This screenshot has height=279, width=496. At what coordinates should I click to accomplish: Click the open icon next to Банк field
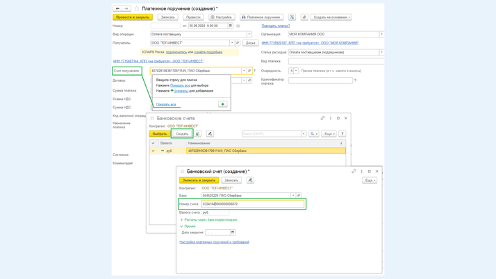click(x=299, y=196)
